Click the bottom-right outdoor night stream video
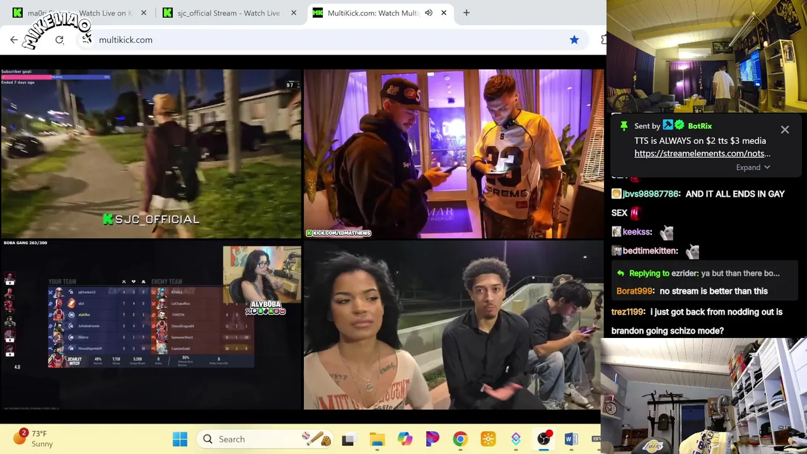The image size is (807, 454). [x=454, y=325]
